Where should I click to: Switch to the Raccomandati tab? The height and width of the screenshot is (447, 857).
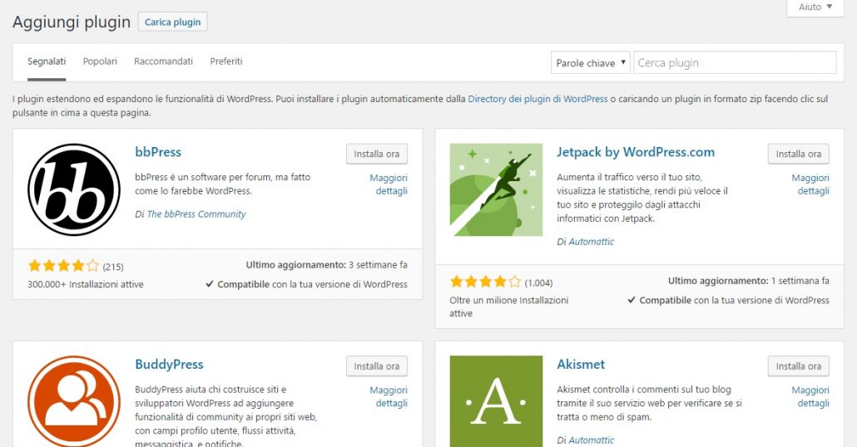tap(163, 61)
